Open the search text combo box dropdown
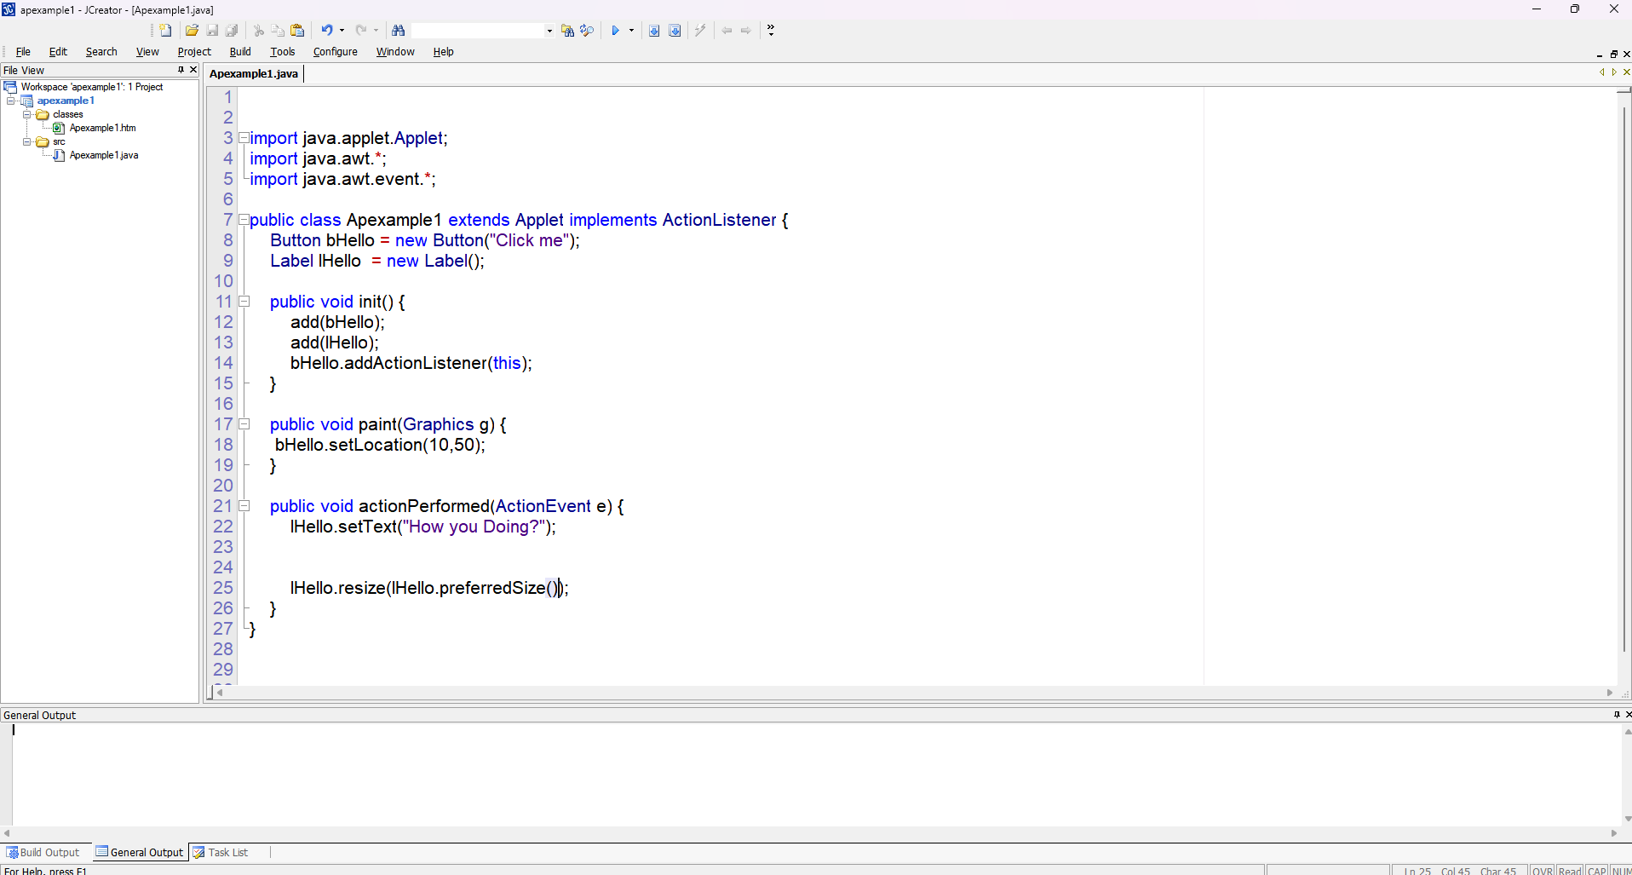Screen dimensions: 1632x875 549,31
